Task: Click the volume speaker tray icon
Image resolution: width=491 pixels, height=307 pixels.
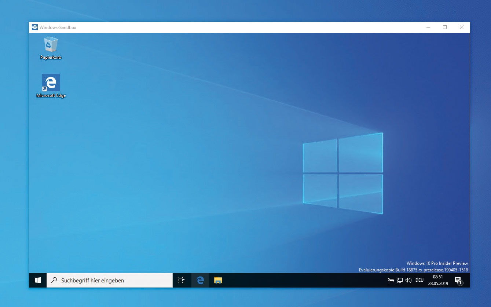Action: [x=408, y=280]
